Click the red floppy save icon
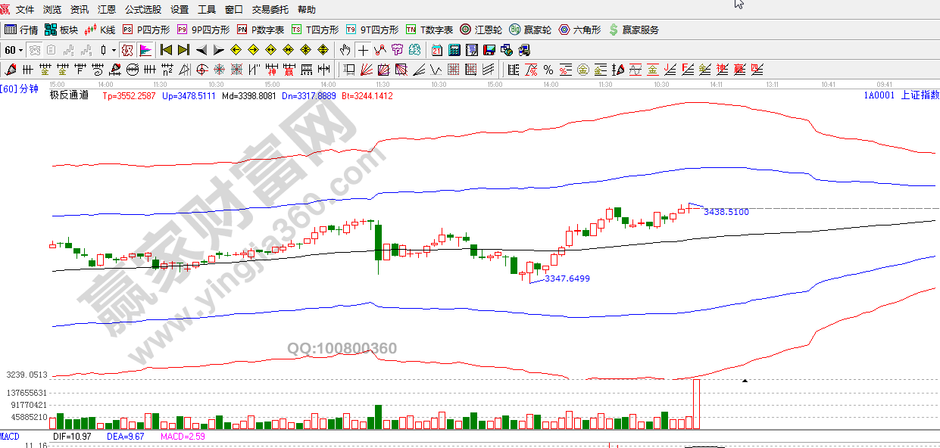940x448 pixels. 489,51
